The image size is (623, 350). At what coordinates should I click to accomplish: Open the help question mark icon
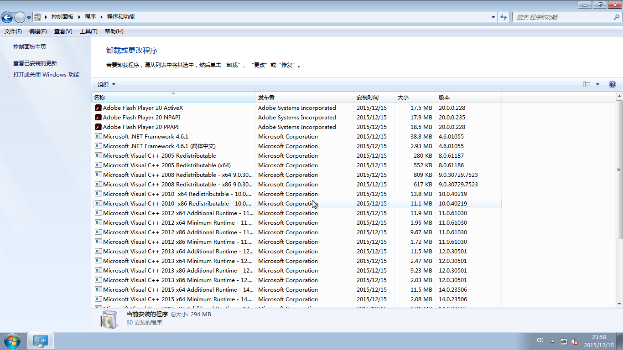pyautogui.click(x=612, y=84)
